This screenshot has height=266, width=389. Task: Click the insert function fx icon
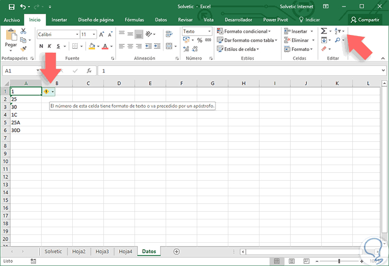[x=89, y=71]
